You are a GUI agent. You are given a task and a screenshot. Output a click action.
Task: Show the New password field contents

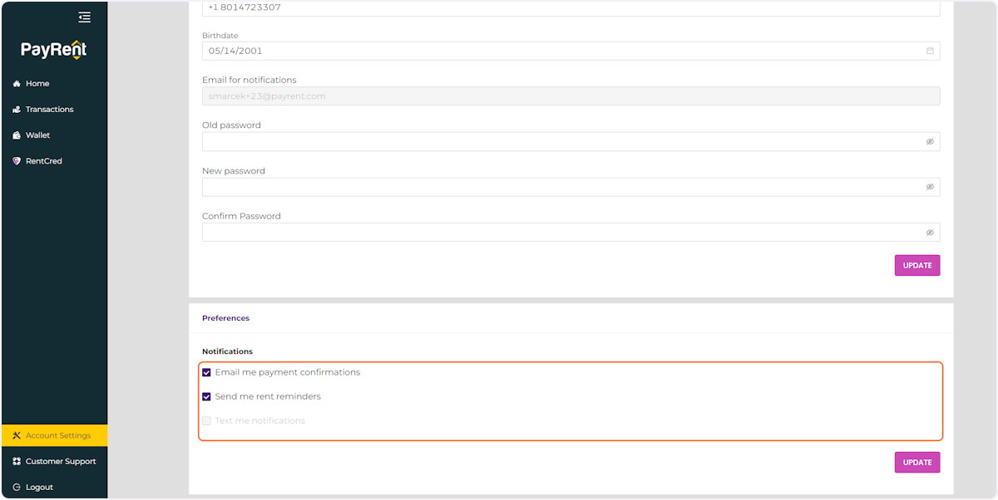tap(930, 186)
